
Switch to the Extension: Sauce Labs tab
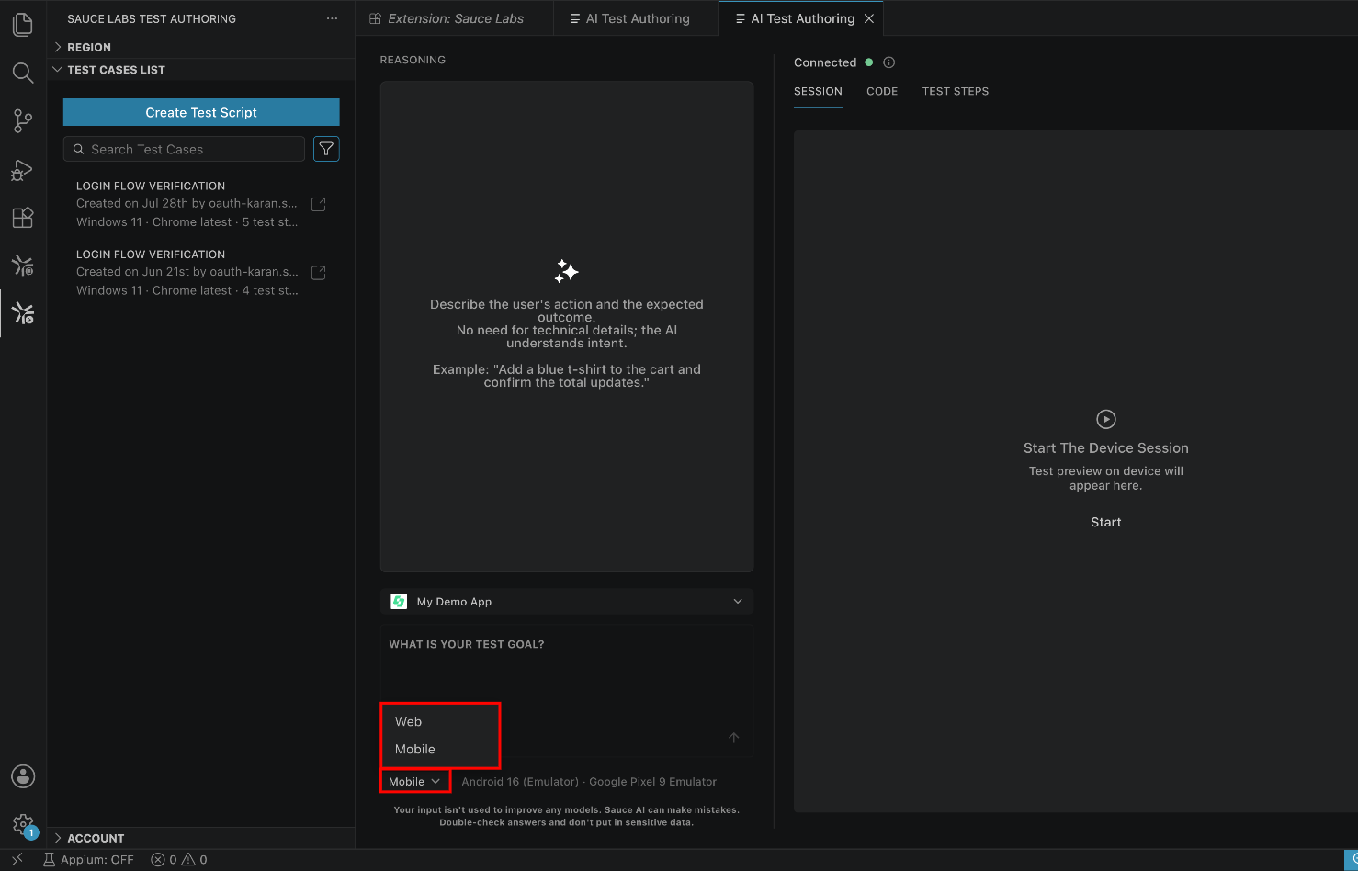point(455,18)
